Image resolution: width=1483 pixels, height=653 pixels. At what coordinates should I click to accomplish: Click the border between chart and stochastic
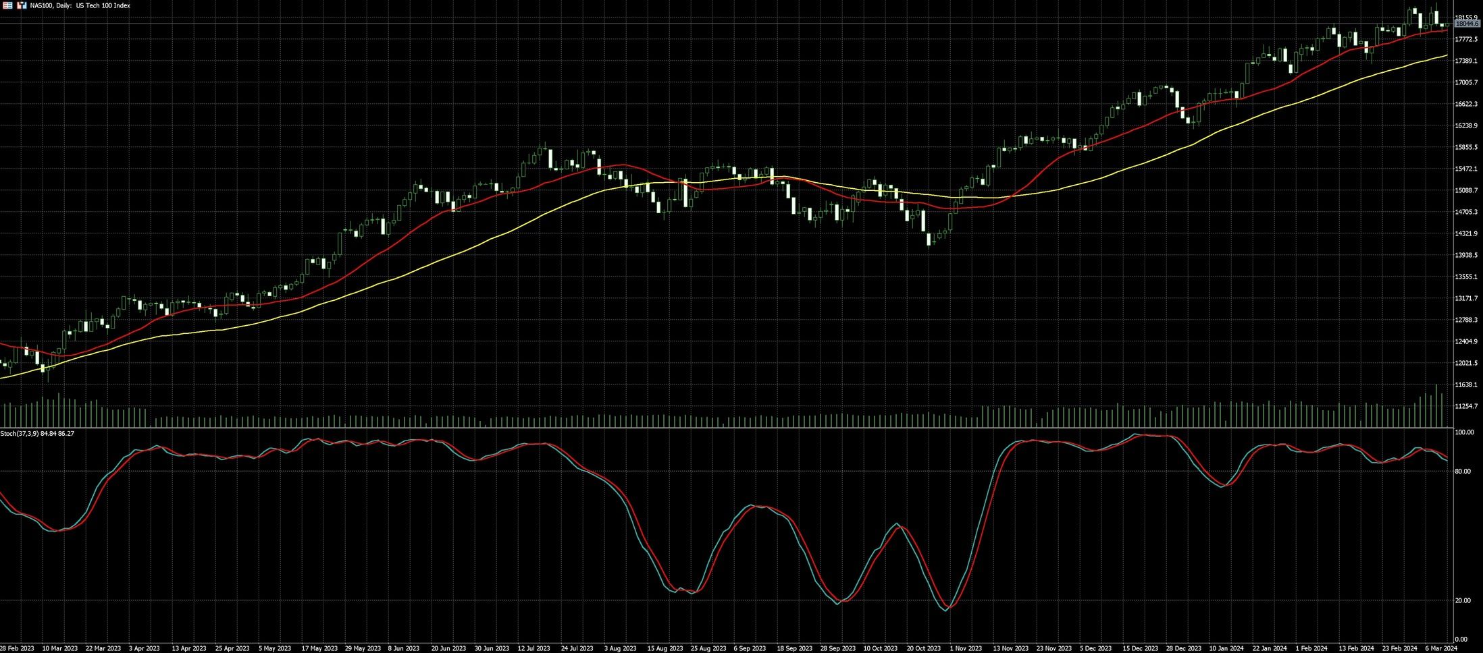point(675,428)
